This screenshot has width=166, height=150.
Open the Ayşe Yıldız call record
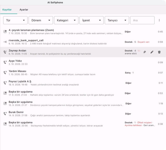(x=83, y=62)
